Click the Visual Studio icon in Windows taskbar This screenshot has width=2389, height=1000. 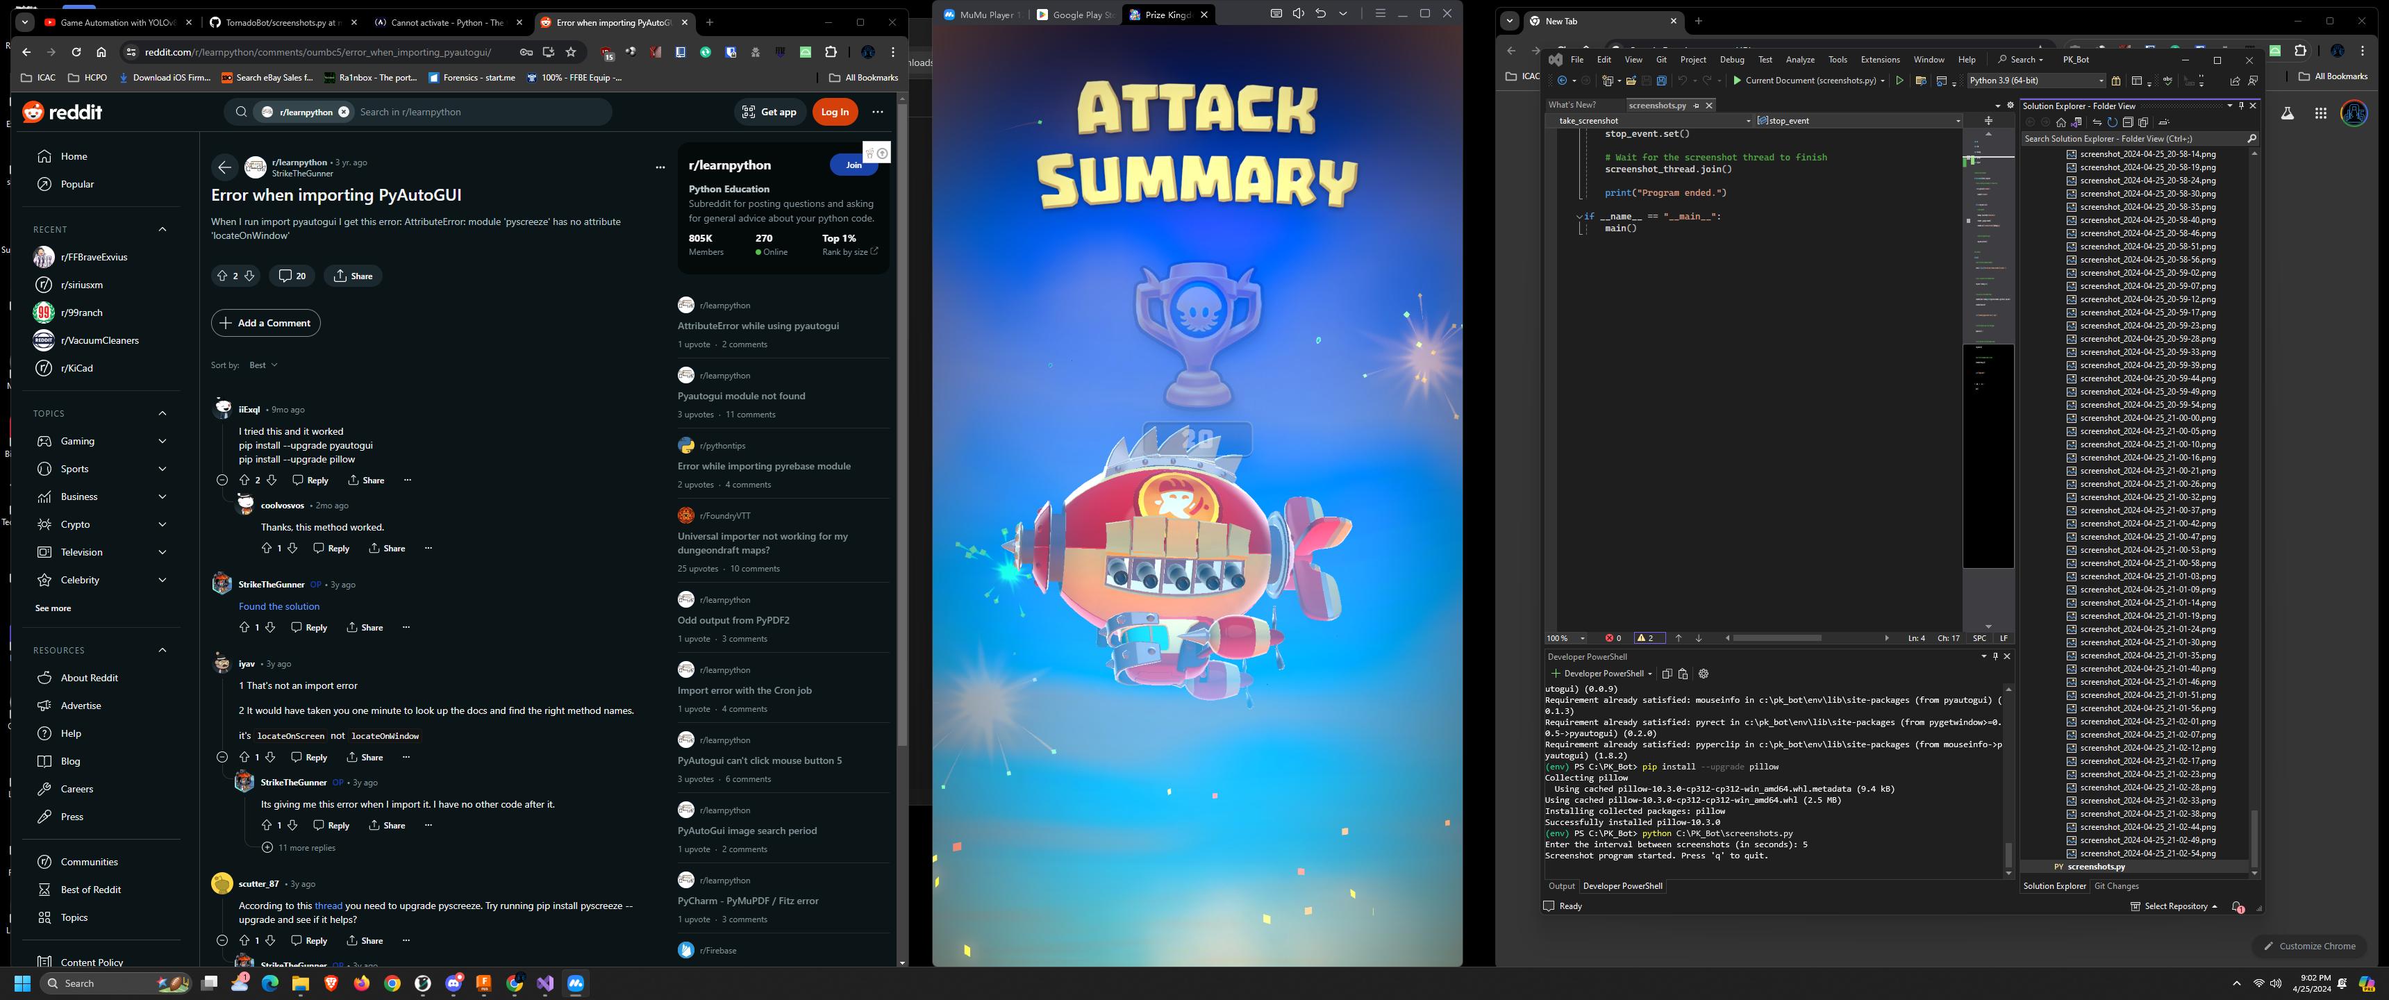(544, 983)
